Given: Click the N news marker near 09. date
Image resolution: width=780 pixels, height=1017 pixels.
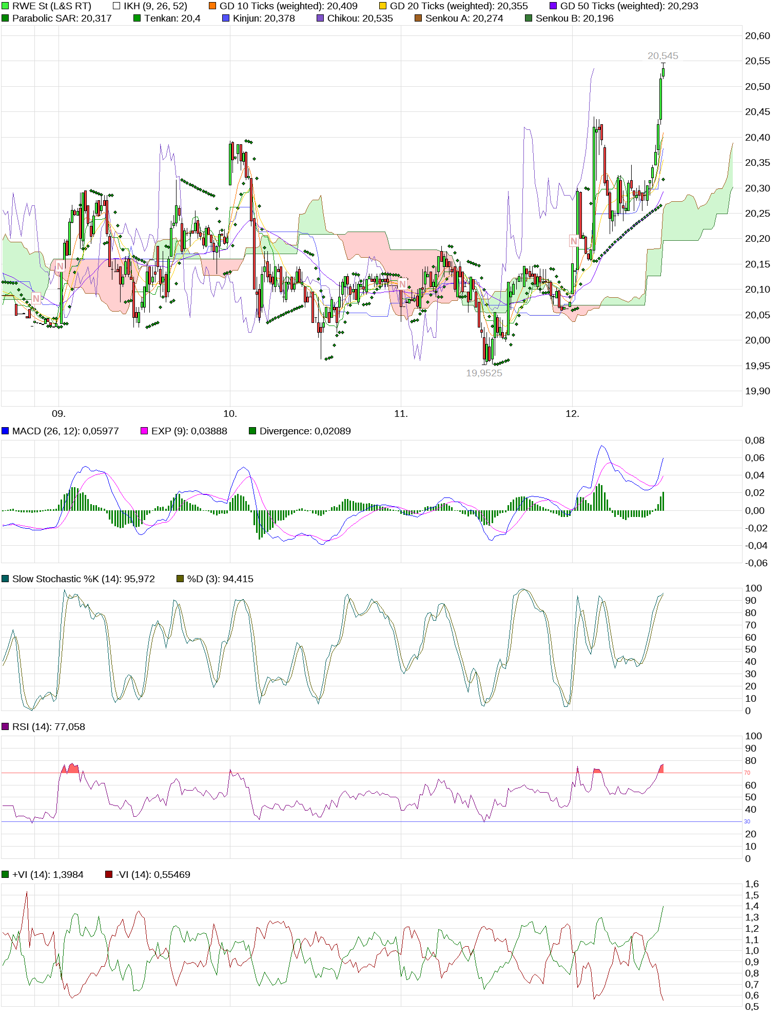Looking at the screenshot, I should click(x=61, y=266).
